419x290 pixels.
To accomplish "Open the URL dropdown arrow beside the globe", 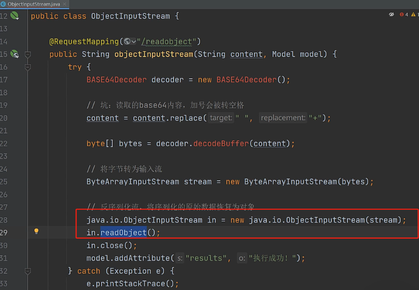I will pyautogui.click(x=134, y=42).
